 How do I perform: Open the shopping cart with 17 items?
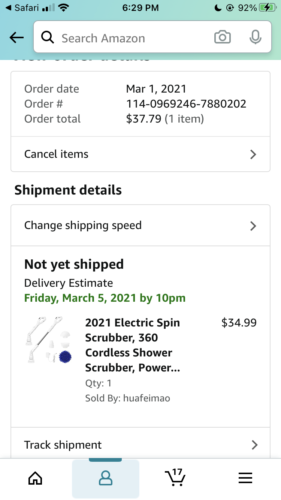pos(175,478)
